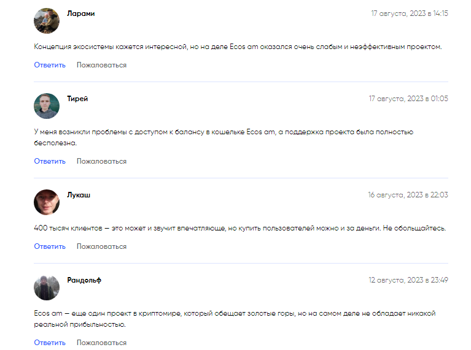Open the username Рандольф
Screen dimensions: 471x350
coord(84,280)
